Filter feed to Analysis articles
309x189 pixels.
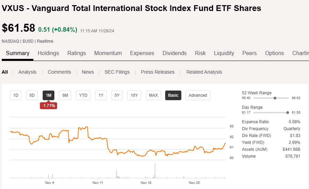[x=27, y=72]
